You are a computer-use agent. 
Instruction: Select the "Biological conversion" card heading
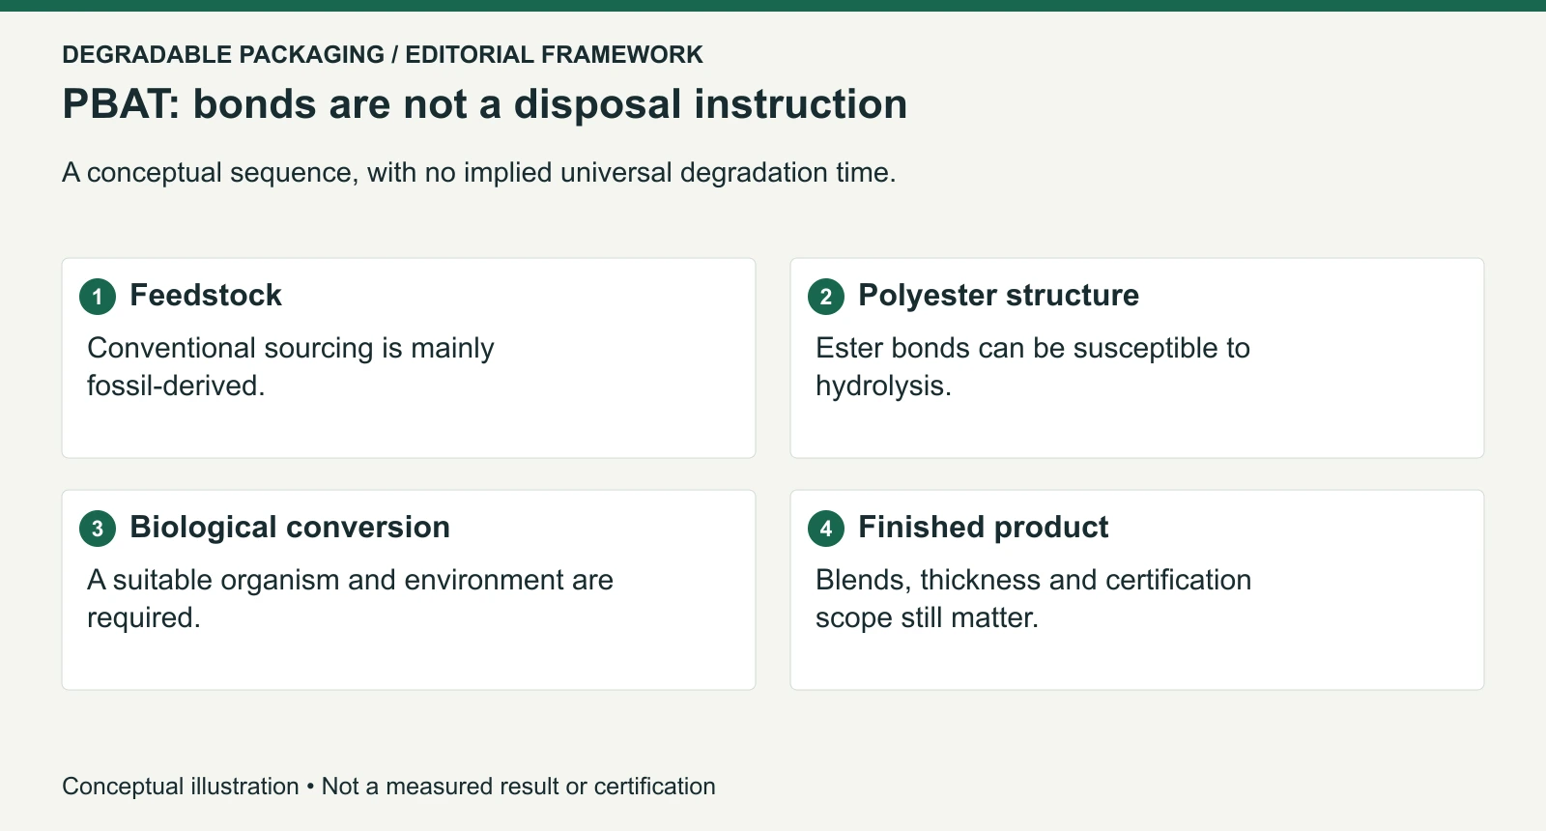click(x=290, y=527)
